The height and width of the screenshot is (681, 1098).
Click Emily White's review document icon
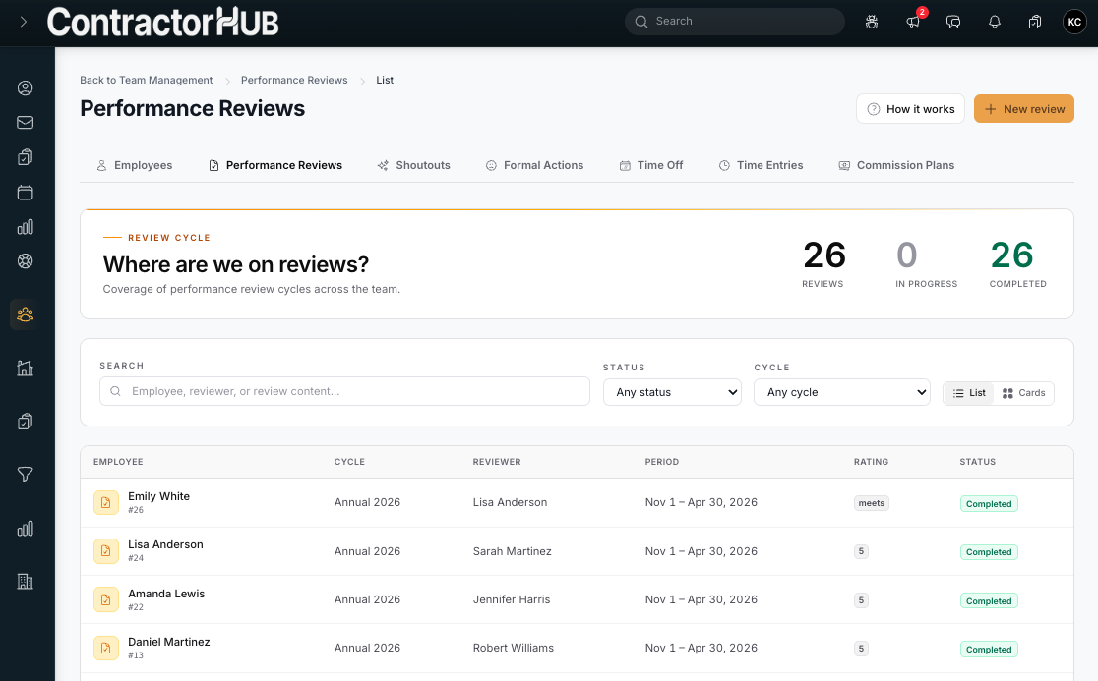pyautogui.click(x=105, y=503)
